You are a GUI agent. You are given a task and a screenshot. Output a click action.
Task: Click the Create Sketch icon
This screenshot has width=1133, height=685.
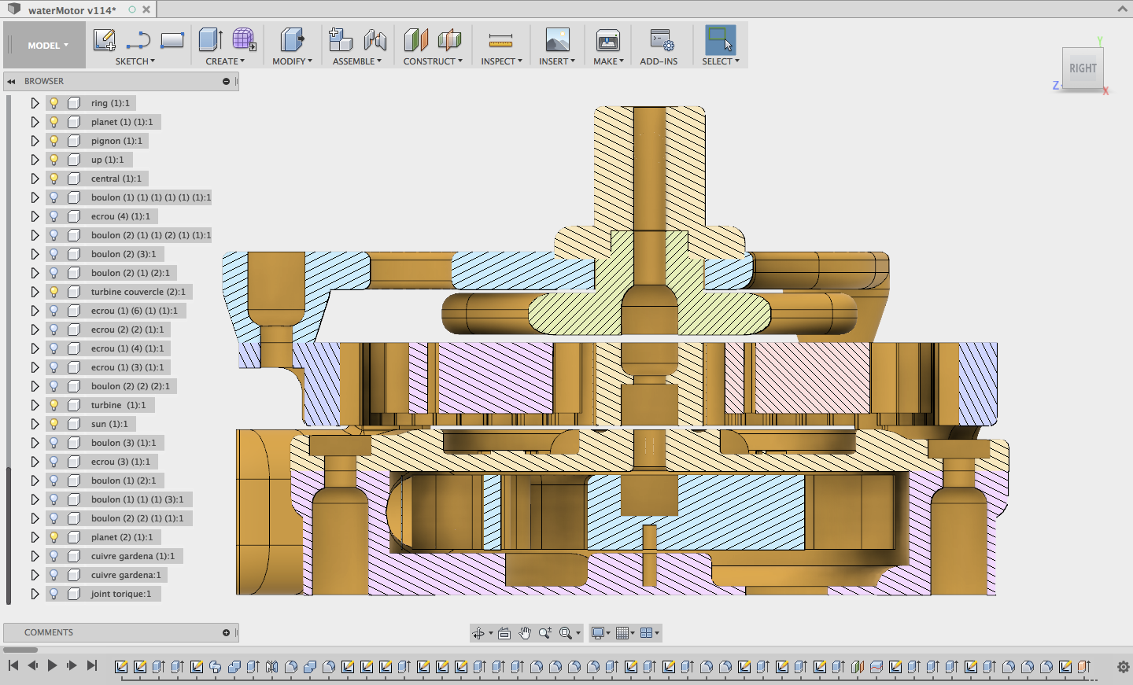[x=104, y=40]
